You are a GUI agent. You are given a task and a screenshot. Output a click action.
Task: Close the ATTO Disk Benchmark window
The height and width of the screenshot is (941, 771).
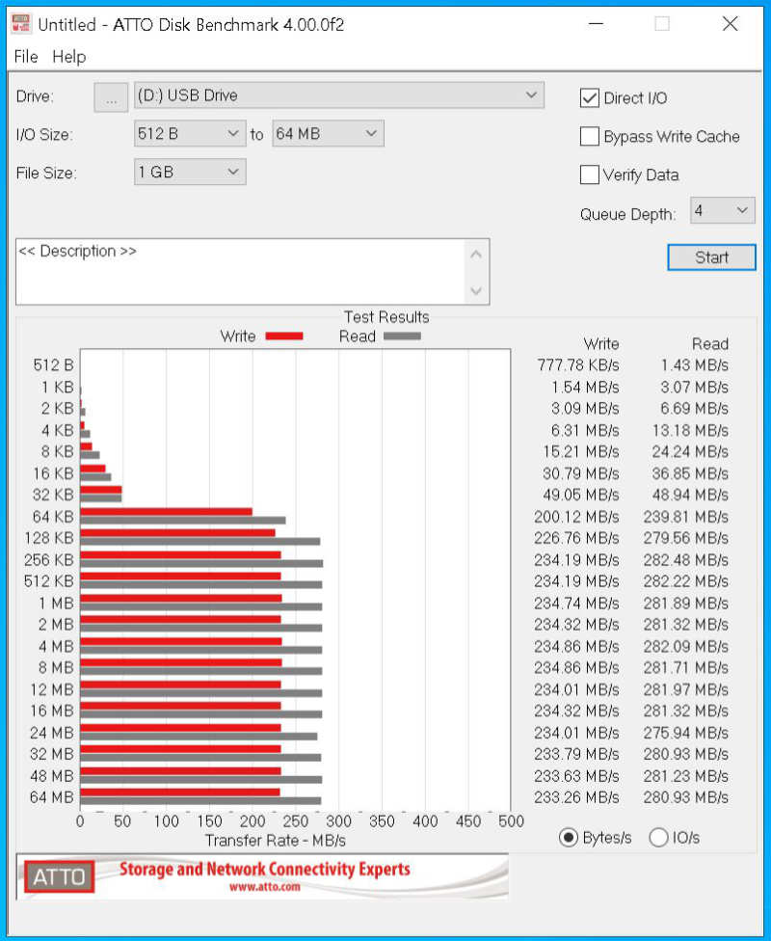click(731, 24)
